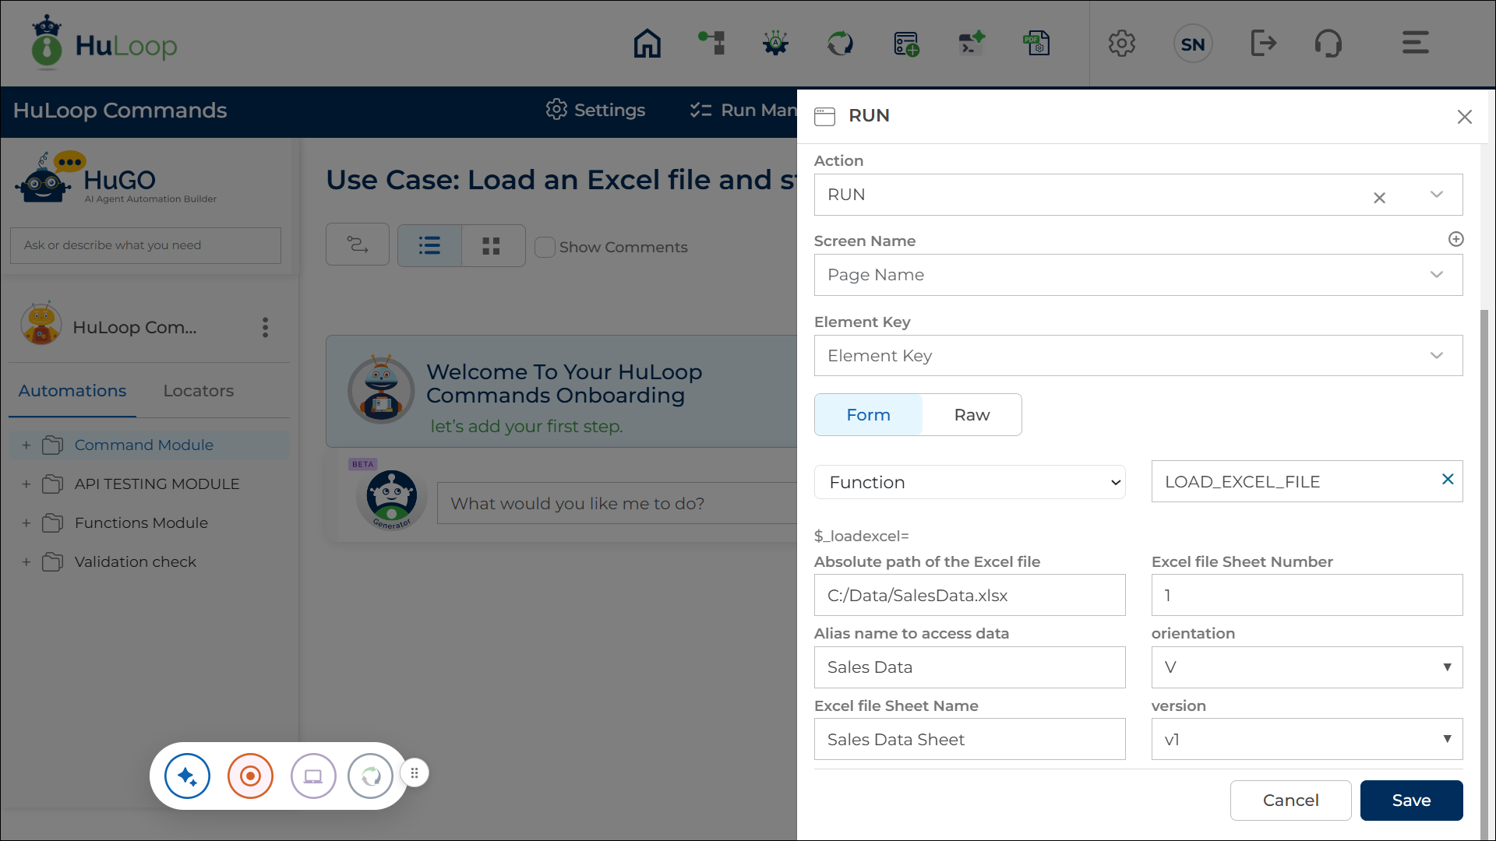Image resolution: width=1496 pixels, height=841 pixels.
Task: Add new Screen Name with plus icon
Action: tap(1455, 240)
